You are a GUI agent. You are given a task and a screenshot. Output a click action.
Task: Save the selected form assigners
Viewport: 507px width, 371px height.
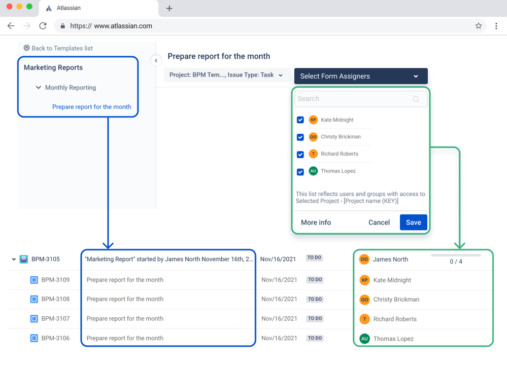coord(413,222)
